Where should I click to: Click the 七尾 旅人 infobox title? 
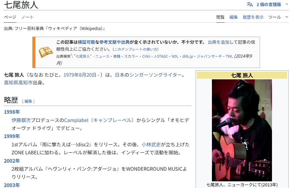coord(242,75)
